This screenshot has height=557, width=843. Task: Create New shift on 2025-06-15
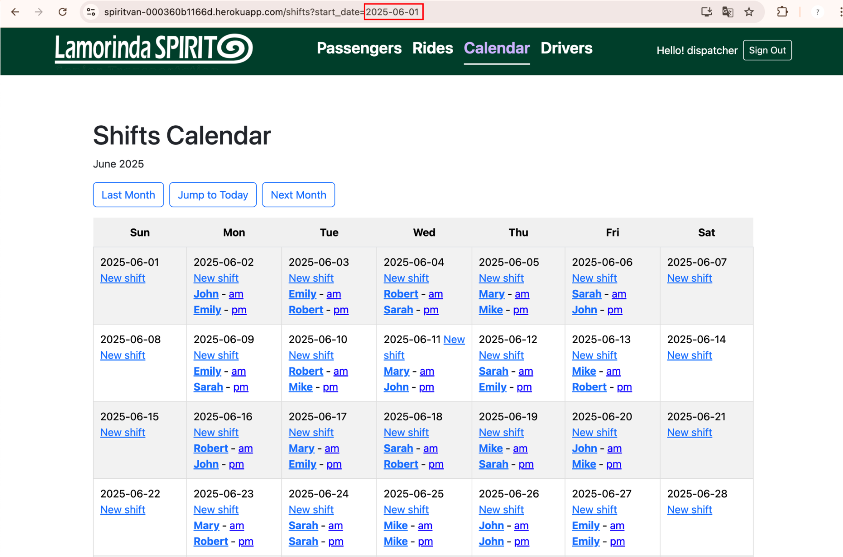coord(122,433)
